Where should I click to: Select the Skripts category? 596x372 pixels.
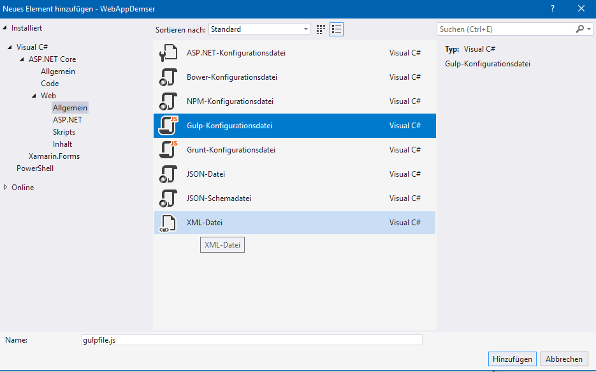click(64, 132)
